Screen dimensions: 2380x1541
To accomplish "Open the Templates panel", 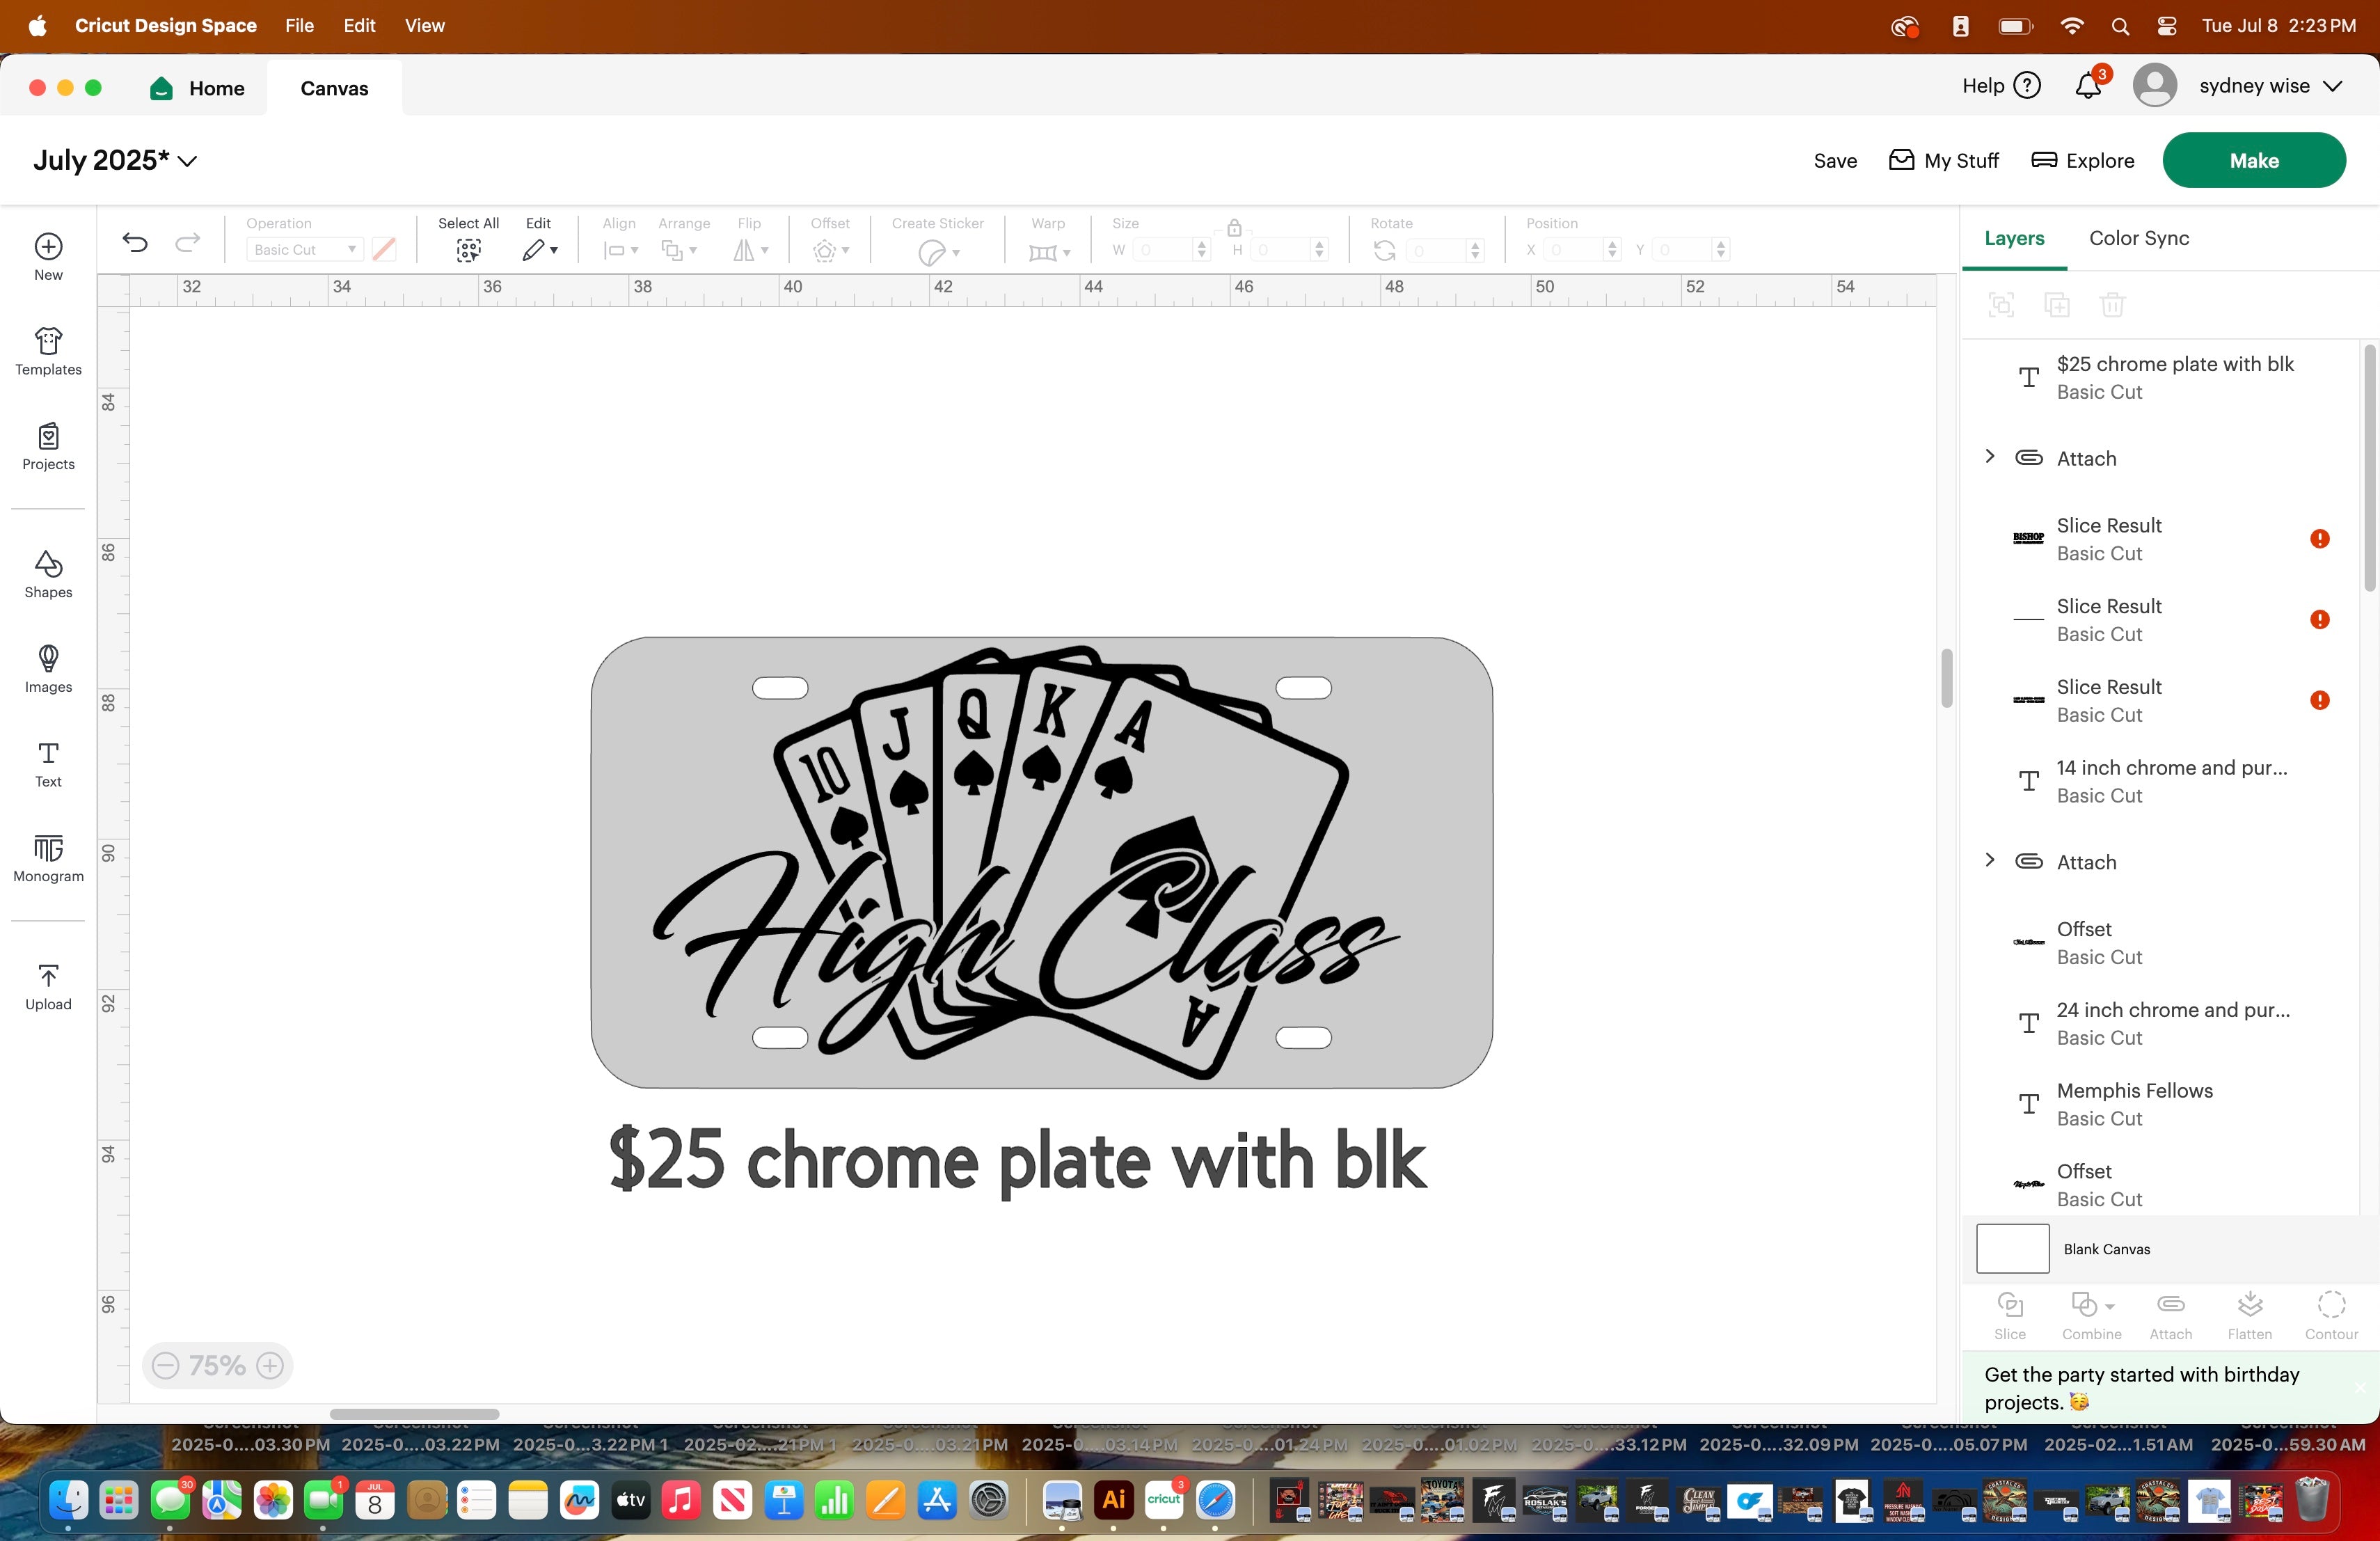I will click(x=48, y=351).
